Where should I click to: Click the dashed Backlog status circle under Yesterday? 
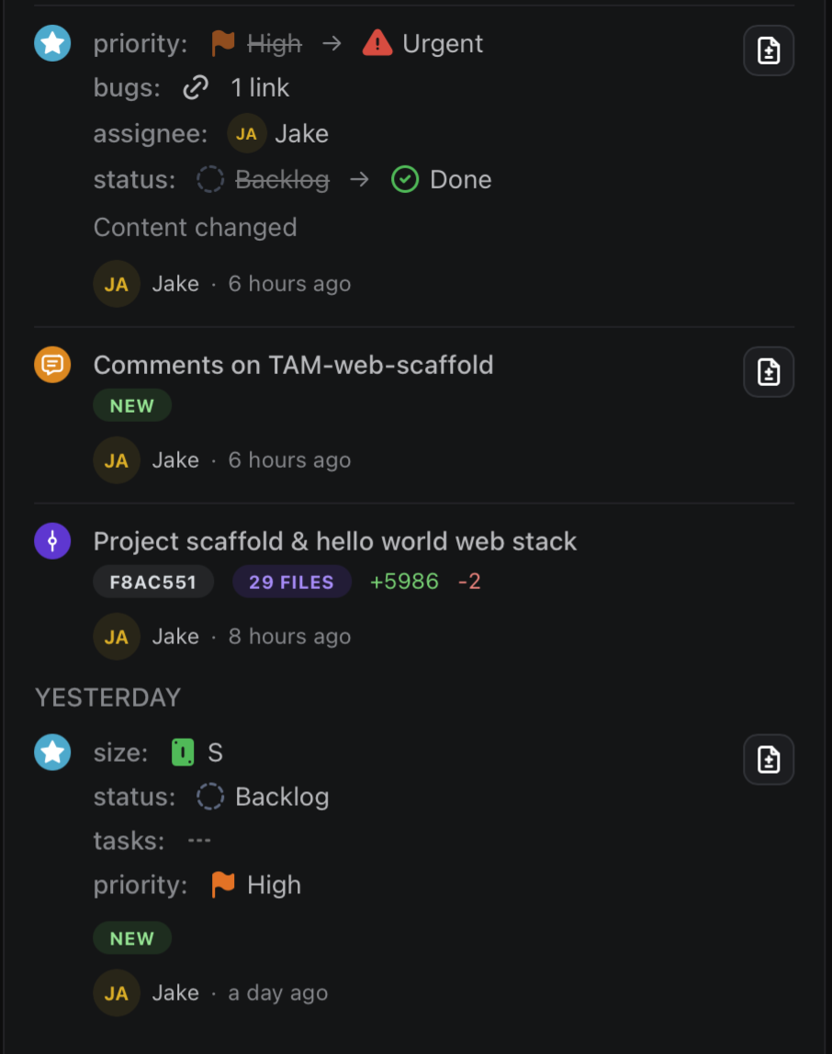click(x=210, y=797)
